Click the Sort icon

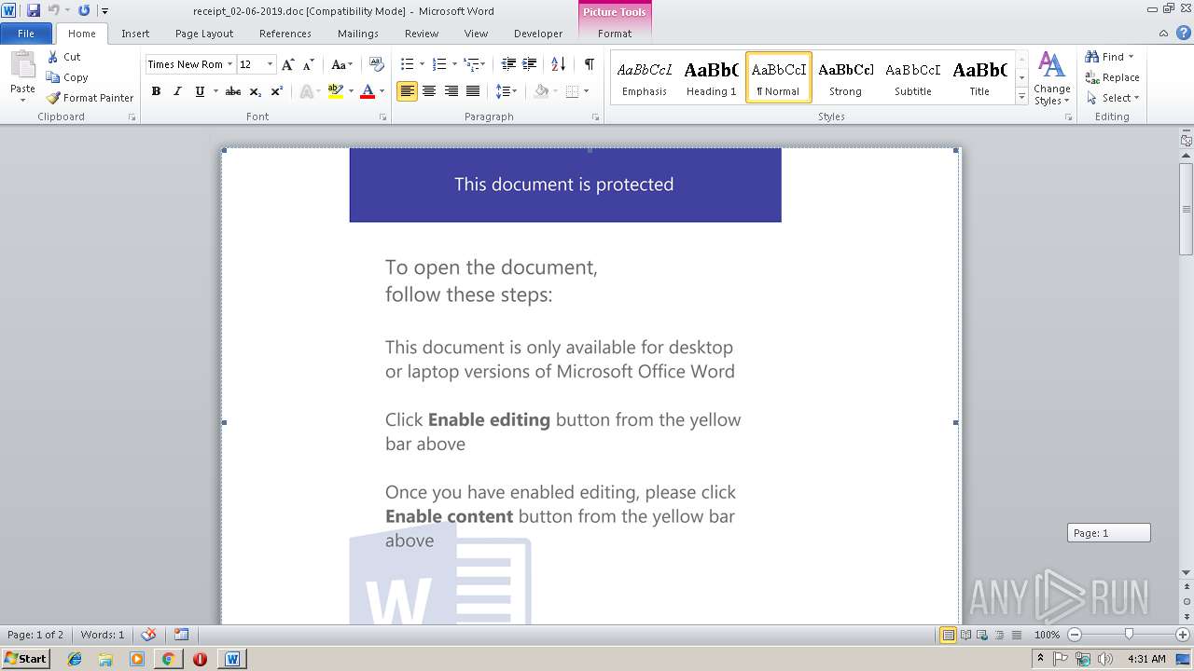coord(559,64)
